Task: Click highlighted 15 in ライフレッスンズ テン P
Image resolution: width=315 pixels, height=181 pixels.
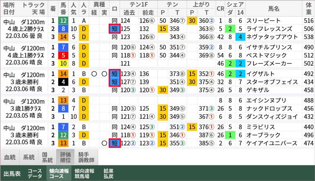Action: pos(163,29)
